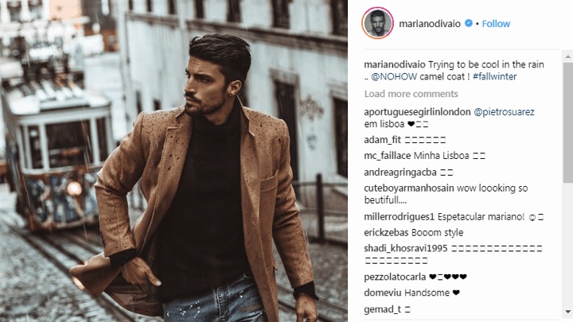Open adam_fit commenter profile
The image size is (573, 322).
pyautogui.click(x=382, y=140)
